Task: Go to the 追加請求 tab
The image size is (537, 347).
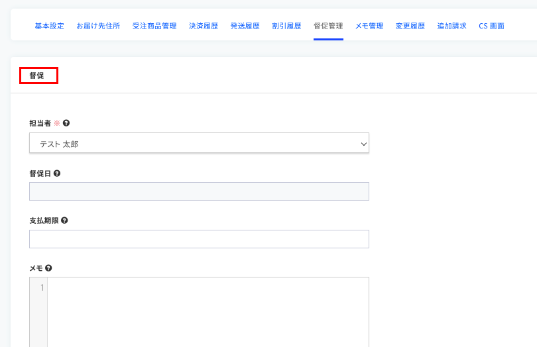Action: tap(451, 26)
